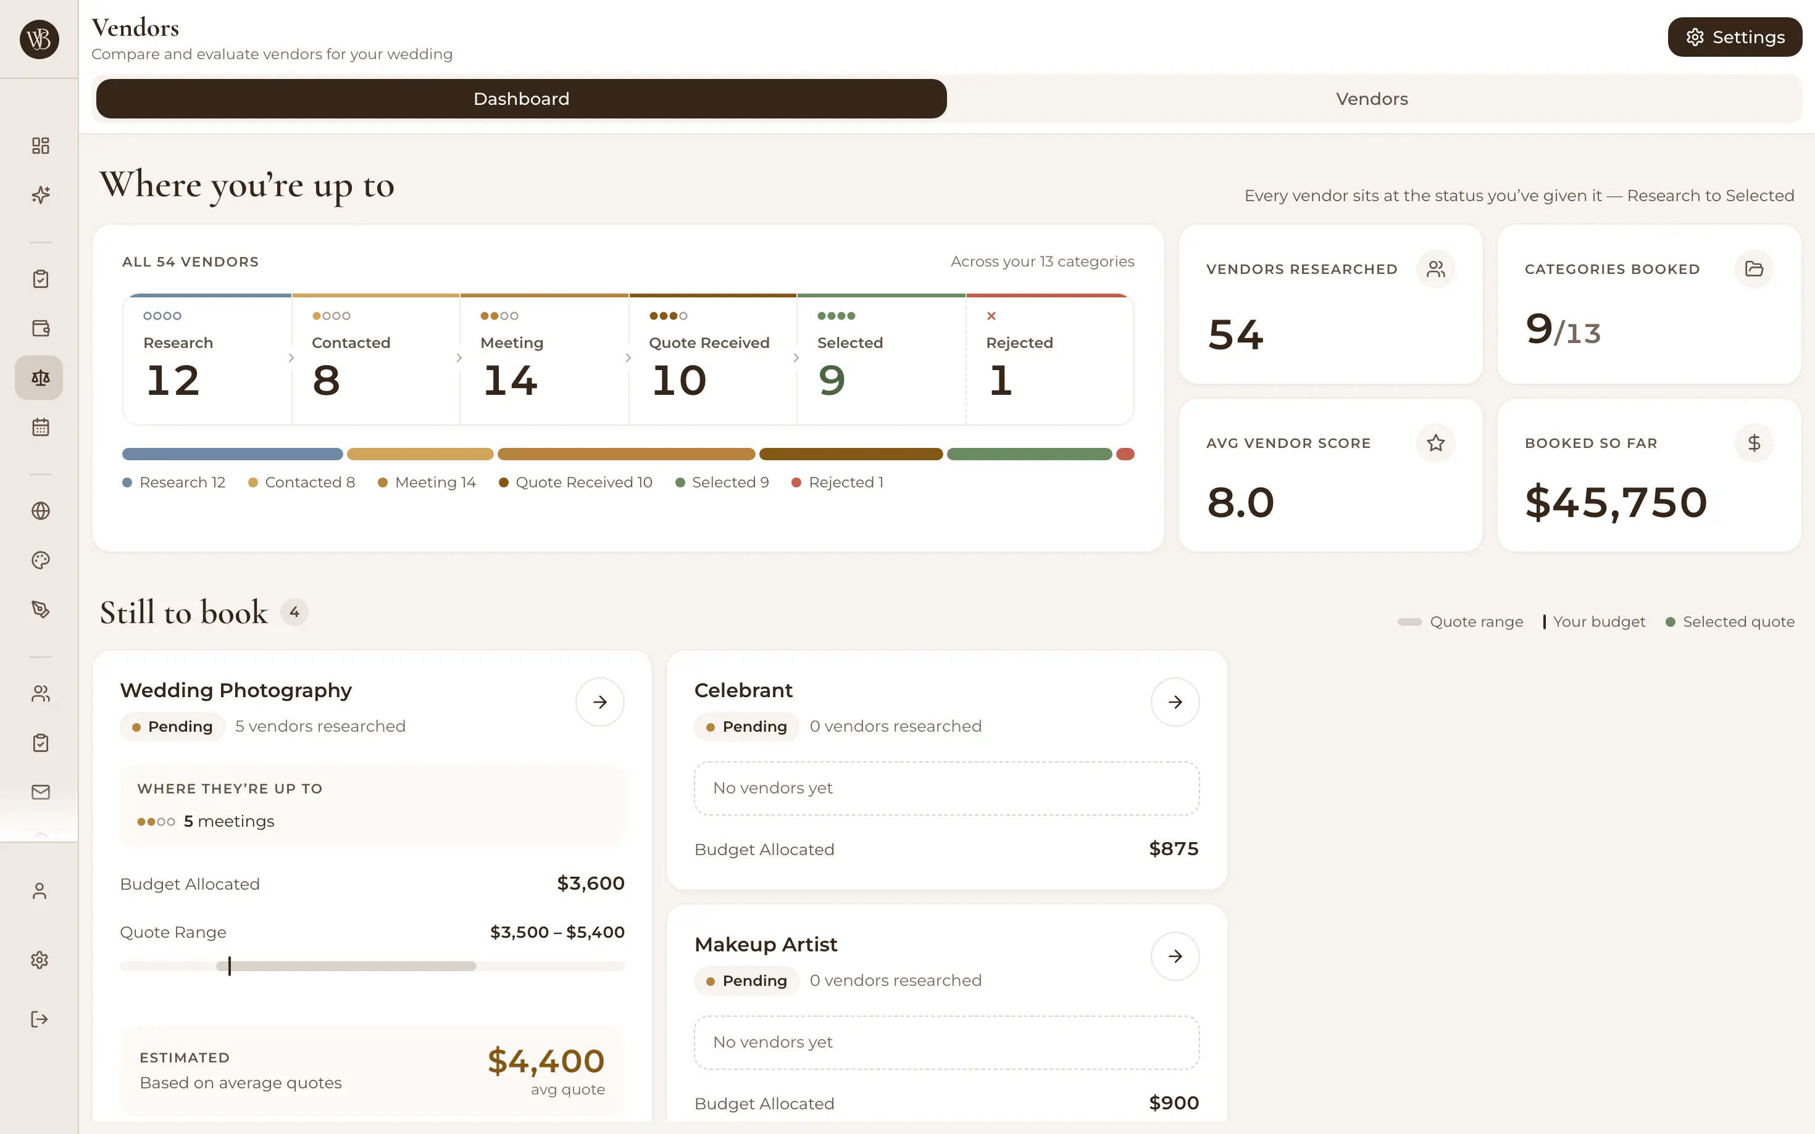This screenshot has height=1134, width=1815.
Task: Open the calendar icon in sidebar
Action: click(x=41, y=428)
